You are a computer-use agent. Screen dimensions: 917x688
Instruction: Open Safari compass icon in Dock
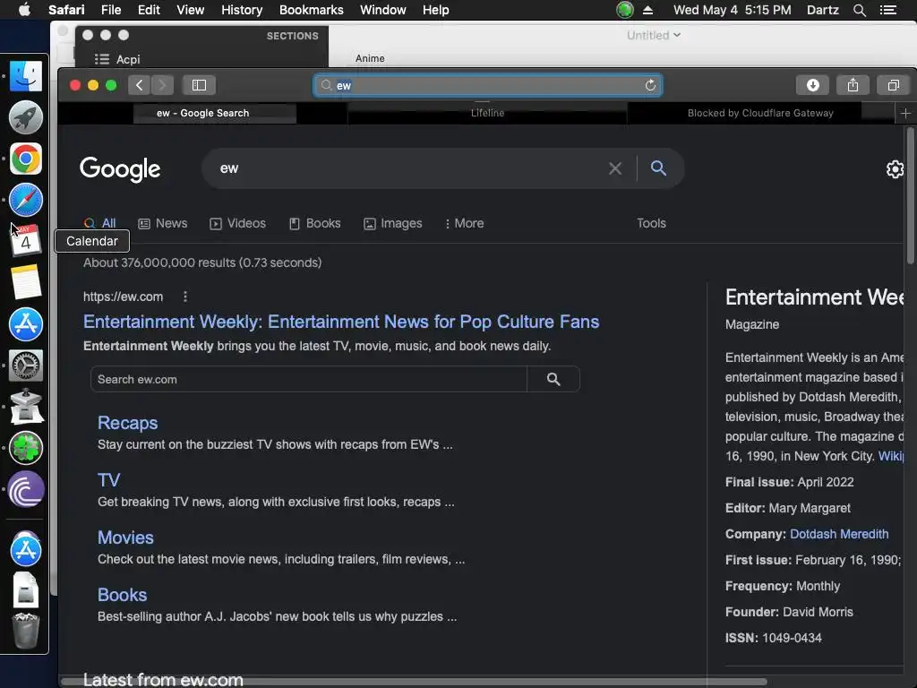coord(26,200)
